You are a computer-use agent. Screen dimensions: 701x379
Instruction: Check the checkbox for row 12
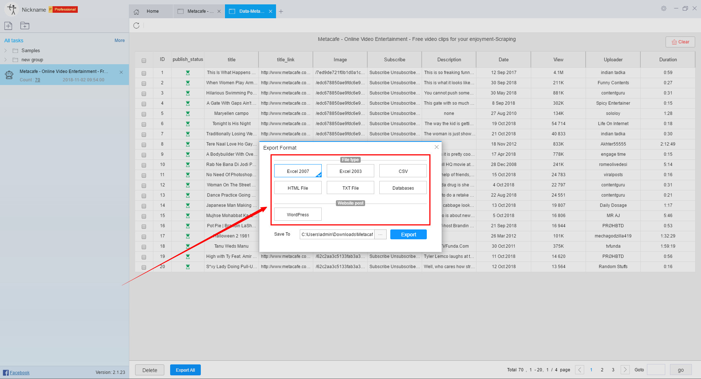144,186
